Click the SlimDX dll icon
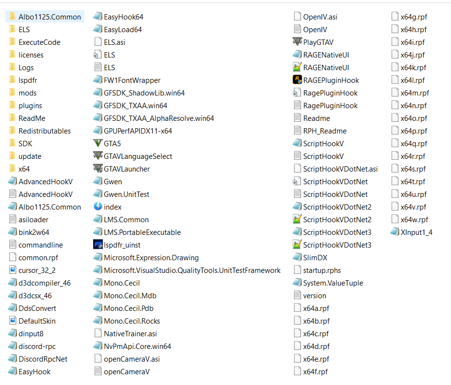The image size is (451, 385). click(x=297, y=257)
